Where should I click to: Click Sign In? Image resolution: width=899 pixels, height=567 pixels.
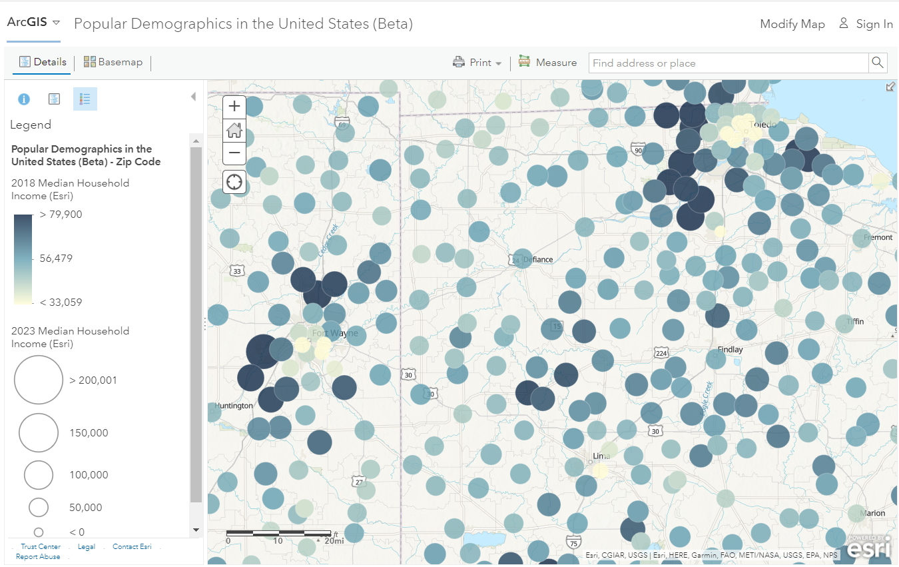point(866,24)
